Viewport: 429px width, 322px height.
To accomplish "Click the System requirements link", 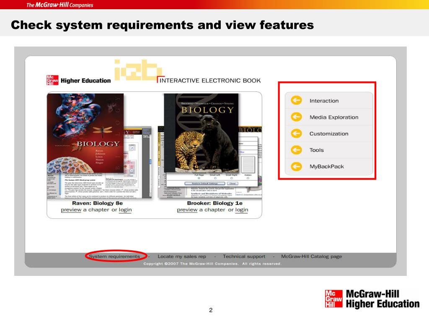I will pos(114,257).
